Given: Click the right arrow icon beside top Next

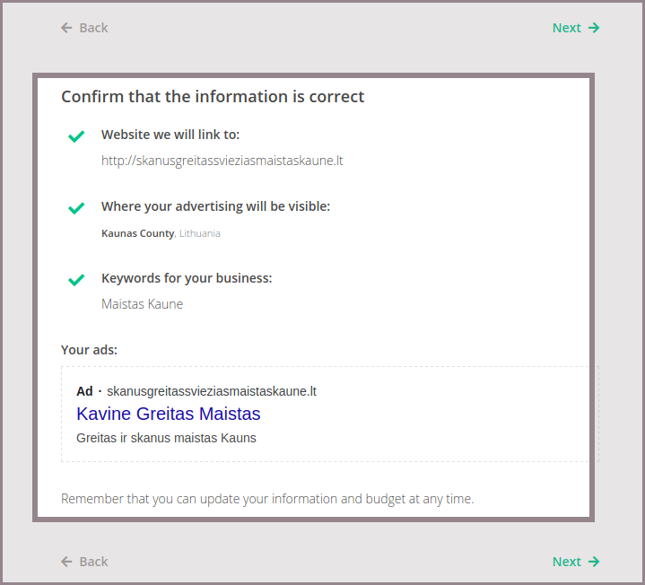Looking at the screenshot, I should (x=593, y=28).
